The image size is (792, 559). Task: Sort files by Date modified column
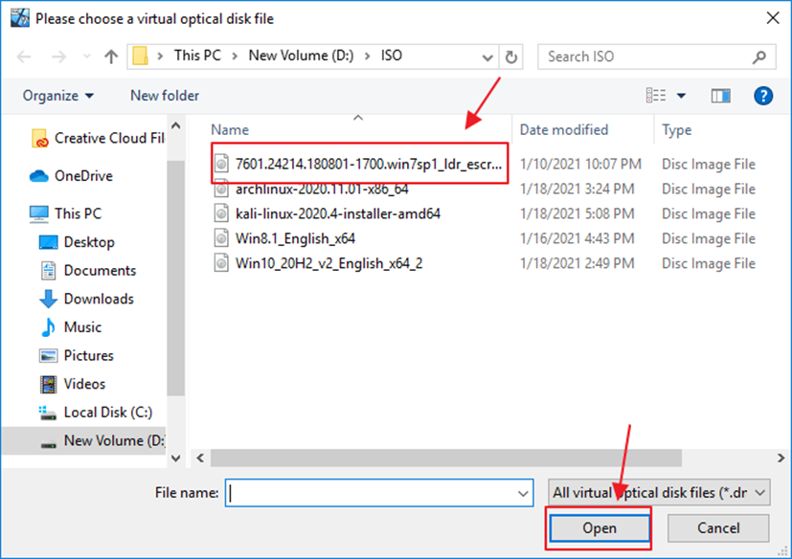point(563,129)
